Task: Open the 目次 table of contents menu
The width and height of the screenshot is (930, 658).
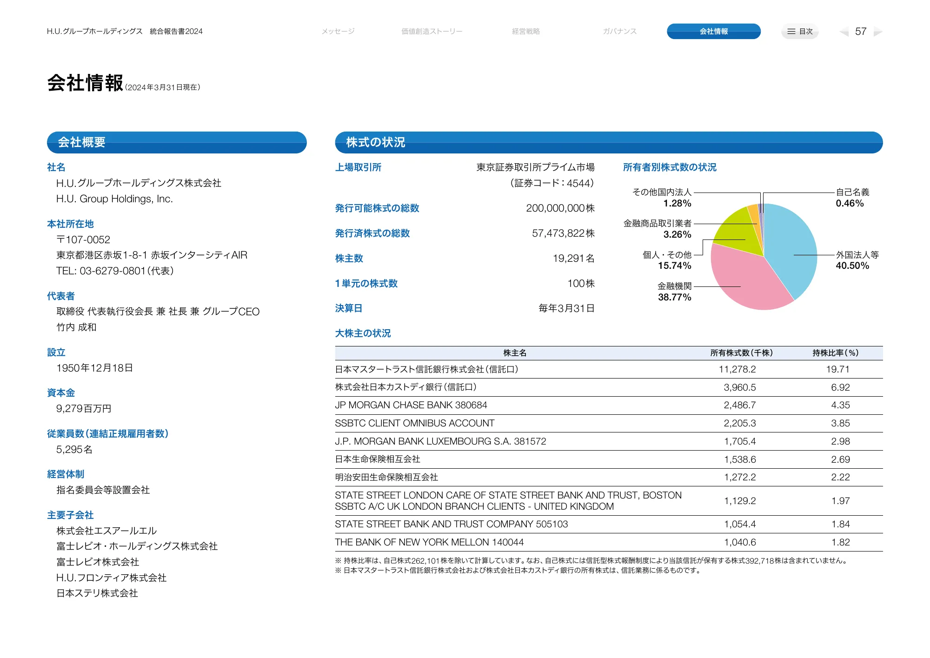Action: [x=800, y=31]
